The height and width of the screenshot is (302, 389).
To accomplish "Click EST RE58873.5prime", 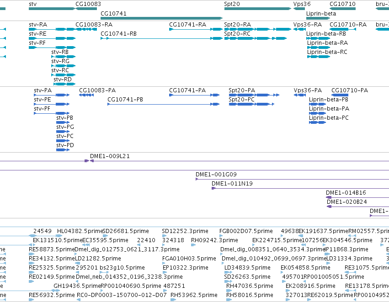I will (x=32, y=254).
